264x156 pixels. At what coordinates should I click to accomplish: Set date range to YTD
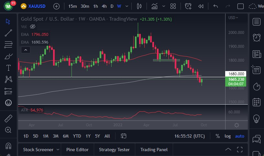pos(77,136)
